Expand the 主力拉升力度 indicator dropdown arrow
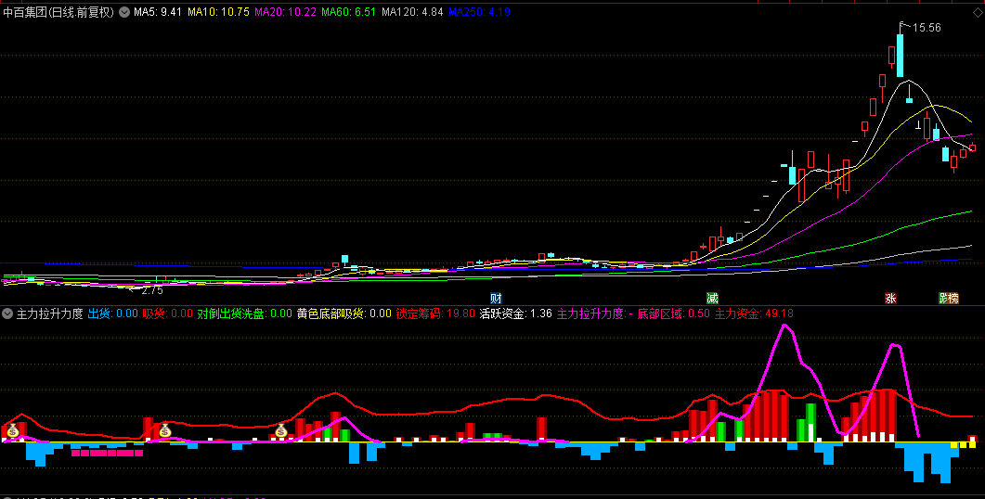This screenshot has height=499, width=985. (7, 313)
